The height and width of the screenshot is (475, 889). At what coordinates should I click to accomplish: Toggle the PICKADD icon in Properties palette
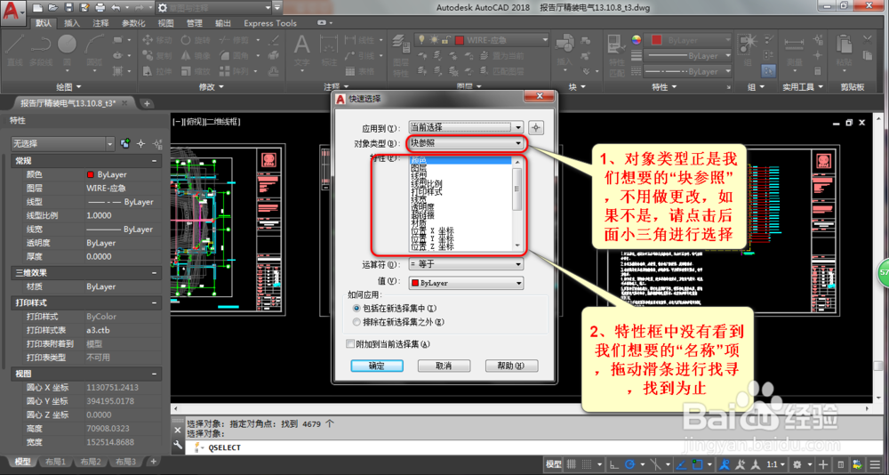click(x=125, y=144)
